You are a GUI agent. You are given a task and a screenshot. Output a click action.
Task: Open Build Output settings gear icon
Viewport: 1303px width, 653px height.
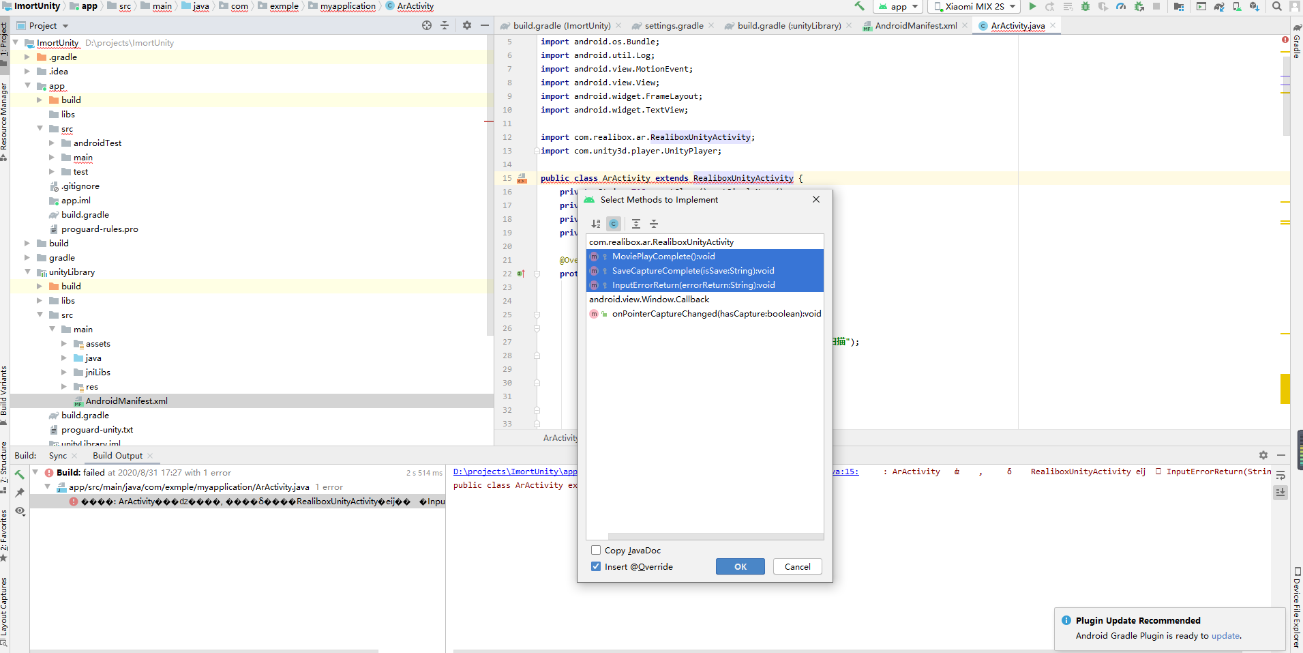click(1263, 455)
